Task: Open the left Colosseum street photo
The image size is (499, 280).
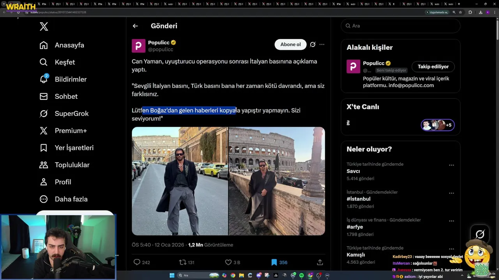Action: (x=180, y=181)
